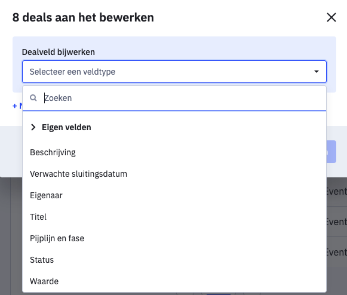Screen dimensions: 347x295
Task: Click the partially hidden blue button behind dropdown
Action: (331, 152)
